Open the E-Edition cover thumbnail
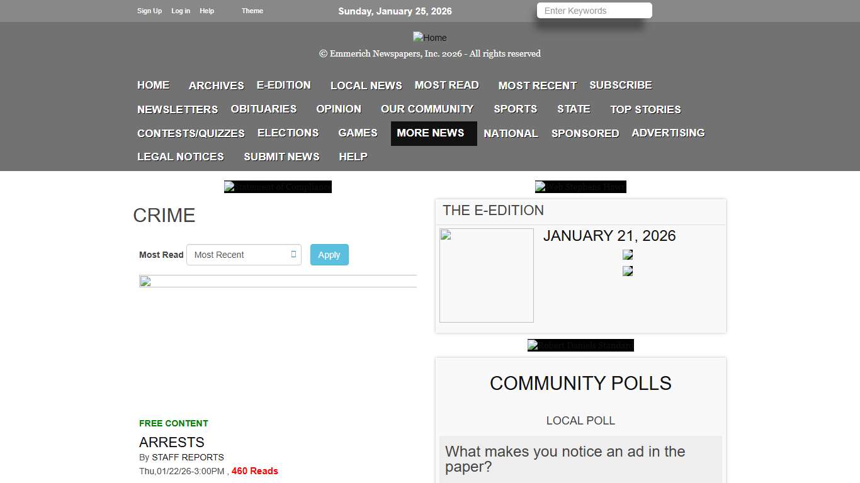860x483 pixels. [486, 275]
